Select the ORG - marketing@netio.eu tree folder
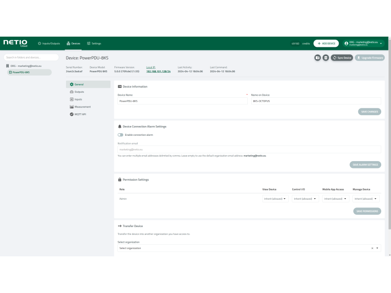The width and height of the screenshot is (391, 293). pos(24,66)
